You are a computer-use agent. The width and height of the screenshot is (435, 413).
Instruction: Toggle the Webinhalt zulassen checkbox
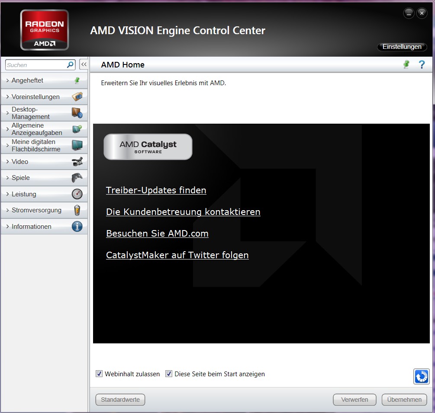[x=99, y=374]
